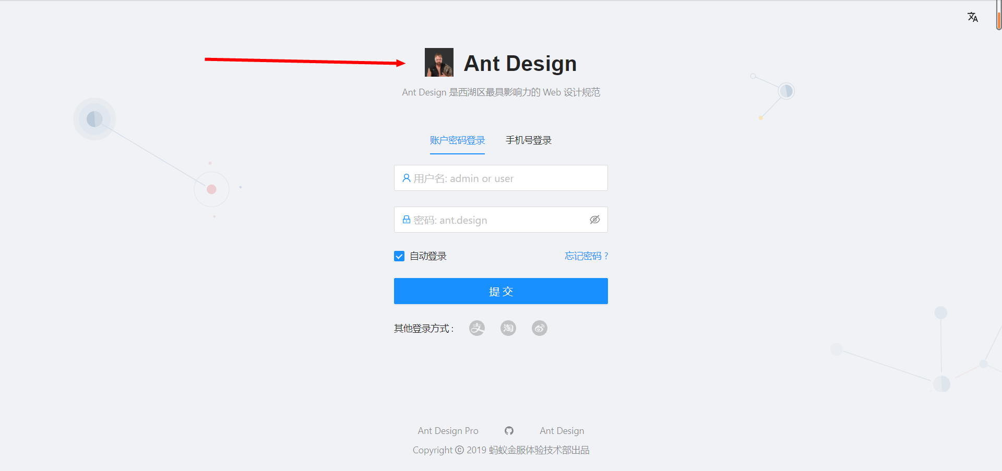Switch to the 手机号登录 tab
Screen dimensions: 1002x471
click(x=528, y=140)
